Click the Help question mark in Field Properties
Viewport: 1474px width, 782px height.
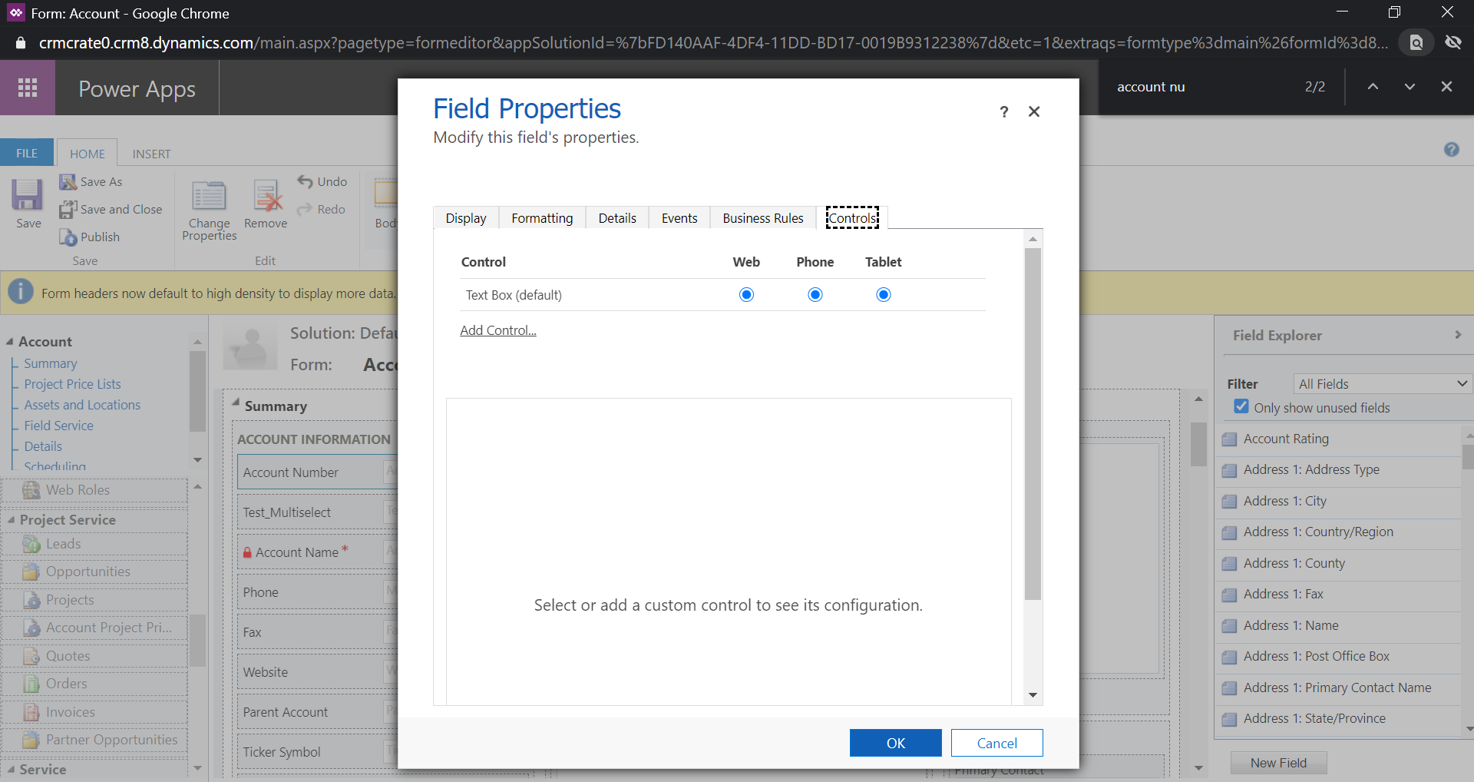1003,112
